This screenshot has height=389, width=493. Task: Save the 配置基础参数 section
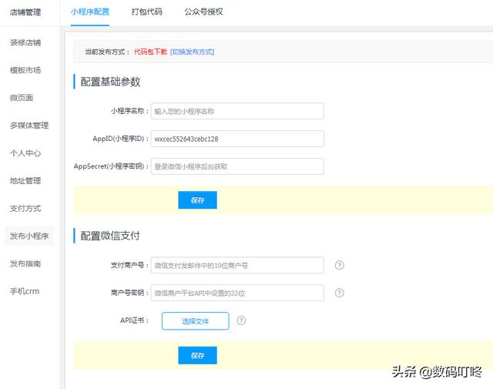pos(197,200)
